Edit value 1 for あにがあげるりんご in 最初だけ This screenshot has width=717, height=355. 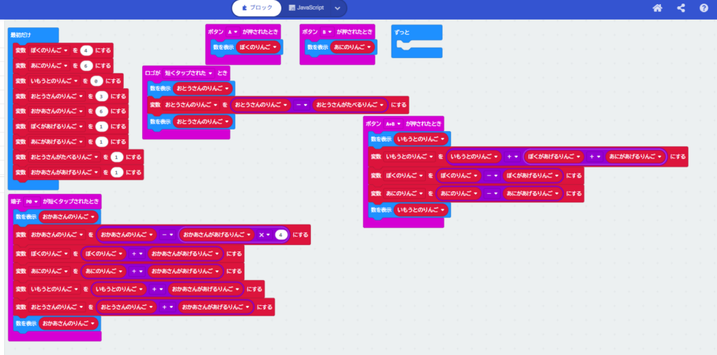102,141
